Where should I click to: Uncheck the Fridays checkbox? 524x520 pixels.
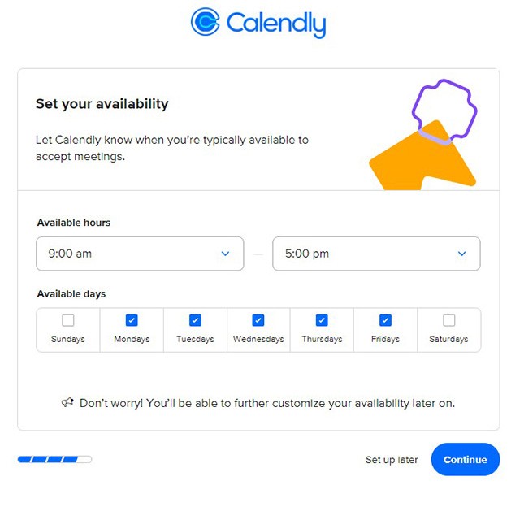pos(385,320)
